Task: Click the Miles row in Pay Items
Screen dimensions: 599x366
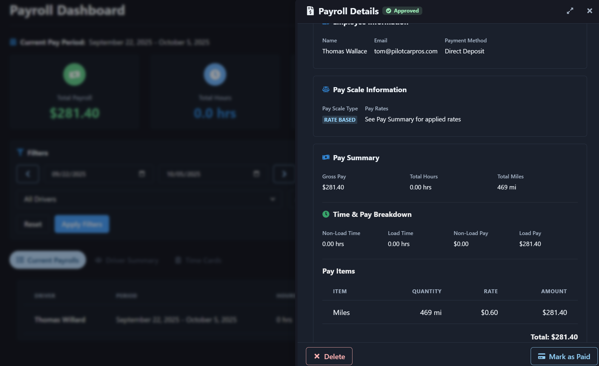Action: pyautogui.click(x=450, y=312)
